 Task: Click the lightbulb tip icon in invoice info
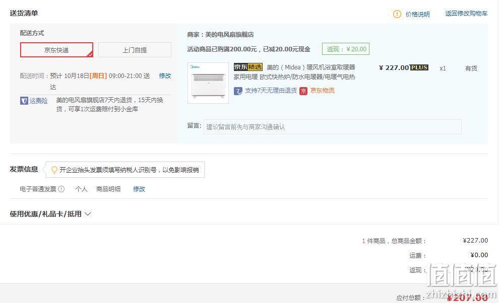(54, 170)
